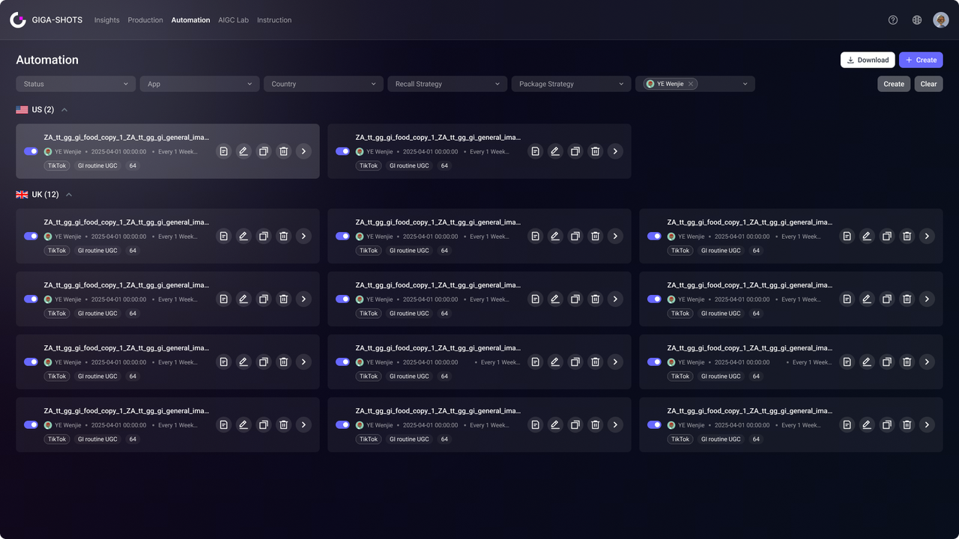Toggle switch on UK first-row right card
The height and width of the screenshot is (539, 959).
[x=654, y=236]
